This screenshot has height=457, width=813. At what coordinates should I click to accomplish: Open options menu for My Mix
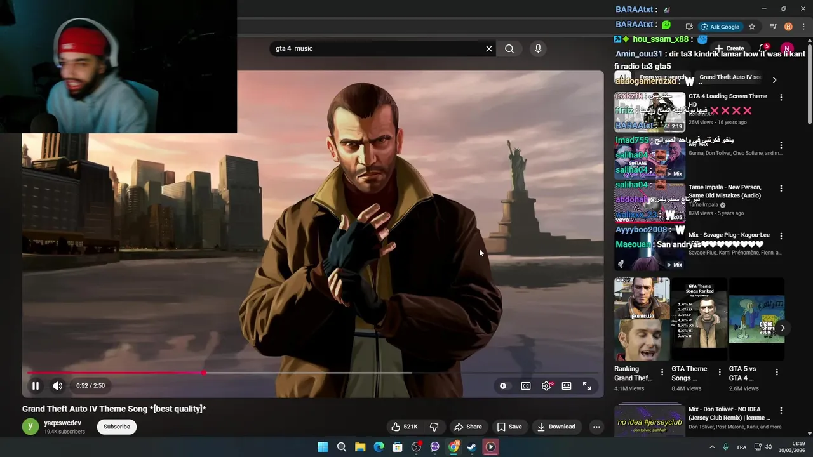pos(781,145)
